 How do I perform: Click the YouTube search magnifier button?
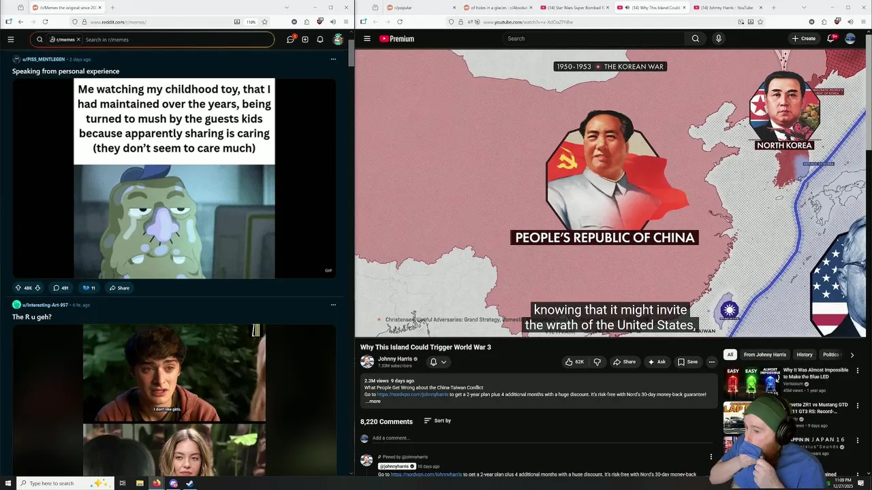point(696,39)
